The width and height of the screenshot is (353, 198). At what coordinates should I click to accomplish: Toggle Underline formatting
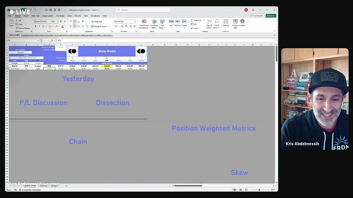[43, 26]
